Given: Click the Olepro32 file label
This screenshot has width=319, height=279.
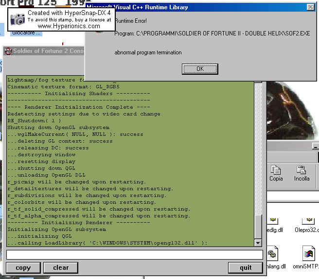Looking at the screenshot, I should coord(307,230).
